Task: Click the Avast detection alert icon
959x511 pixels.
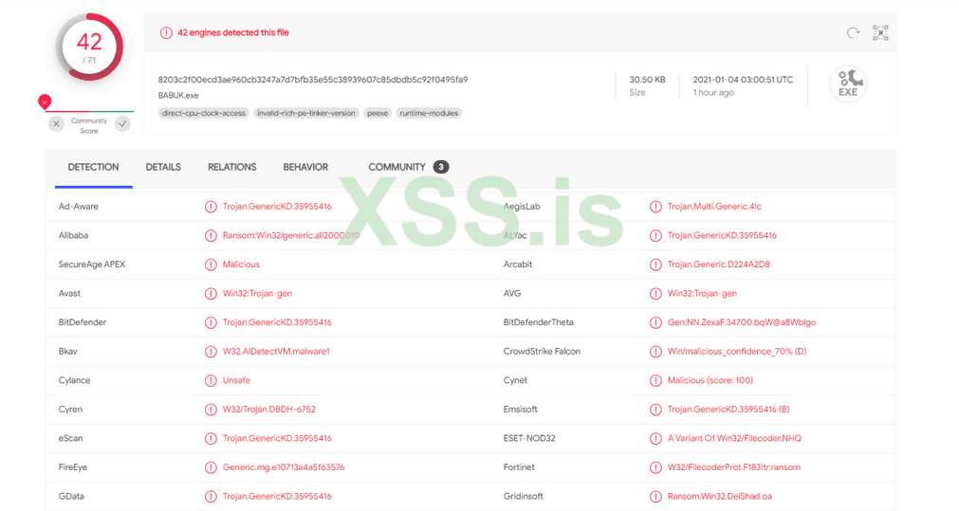Action: (x=211, y=293)
